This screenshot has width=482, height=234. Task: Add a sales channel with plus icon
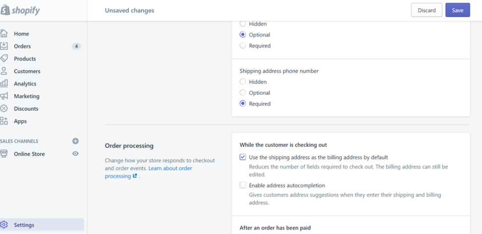click(76, 141)
